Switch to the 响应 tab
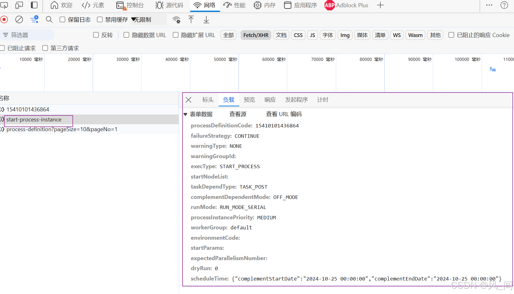The width and height of the screenshot is (514, 294). (x=270, y=99)
